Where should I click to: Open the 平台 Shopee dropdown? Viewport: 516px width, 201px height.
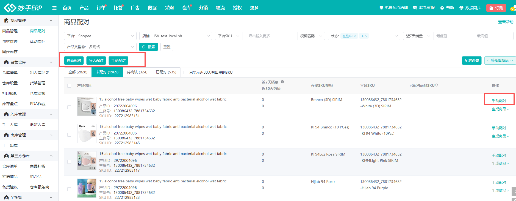(100, 36)
